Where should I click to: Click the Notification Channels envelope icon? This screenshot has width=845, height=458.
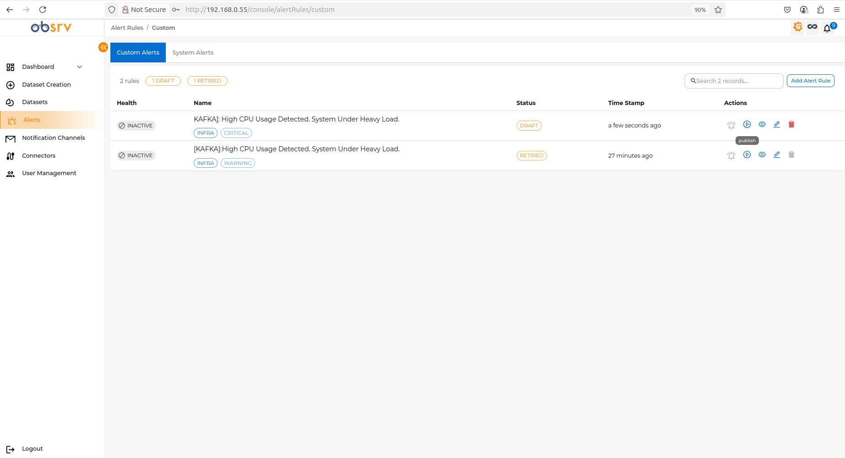coord(11,138)
